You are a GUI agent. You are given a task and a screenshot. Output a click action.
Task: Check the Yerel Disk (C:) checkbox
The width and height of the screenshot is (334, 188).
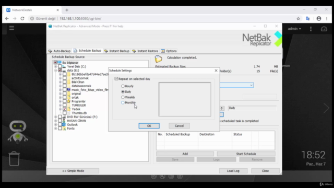point(60,66)
